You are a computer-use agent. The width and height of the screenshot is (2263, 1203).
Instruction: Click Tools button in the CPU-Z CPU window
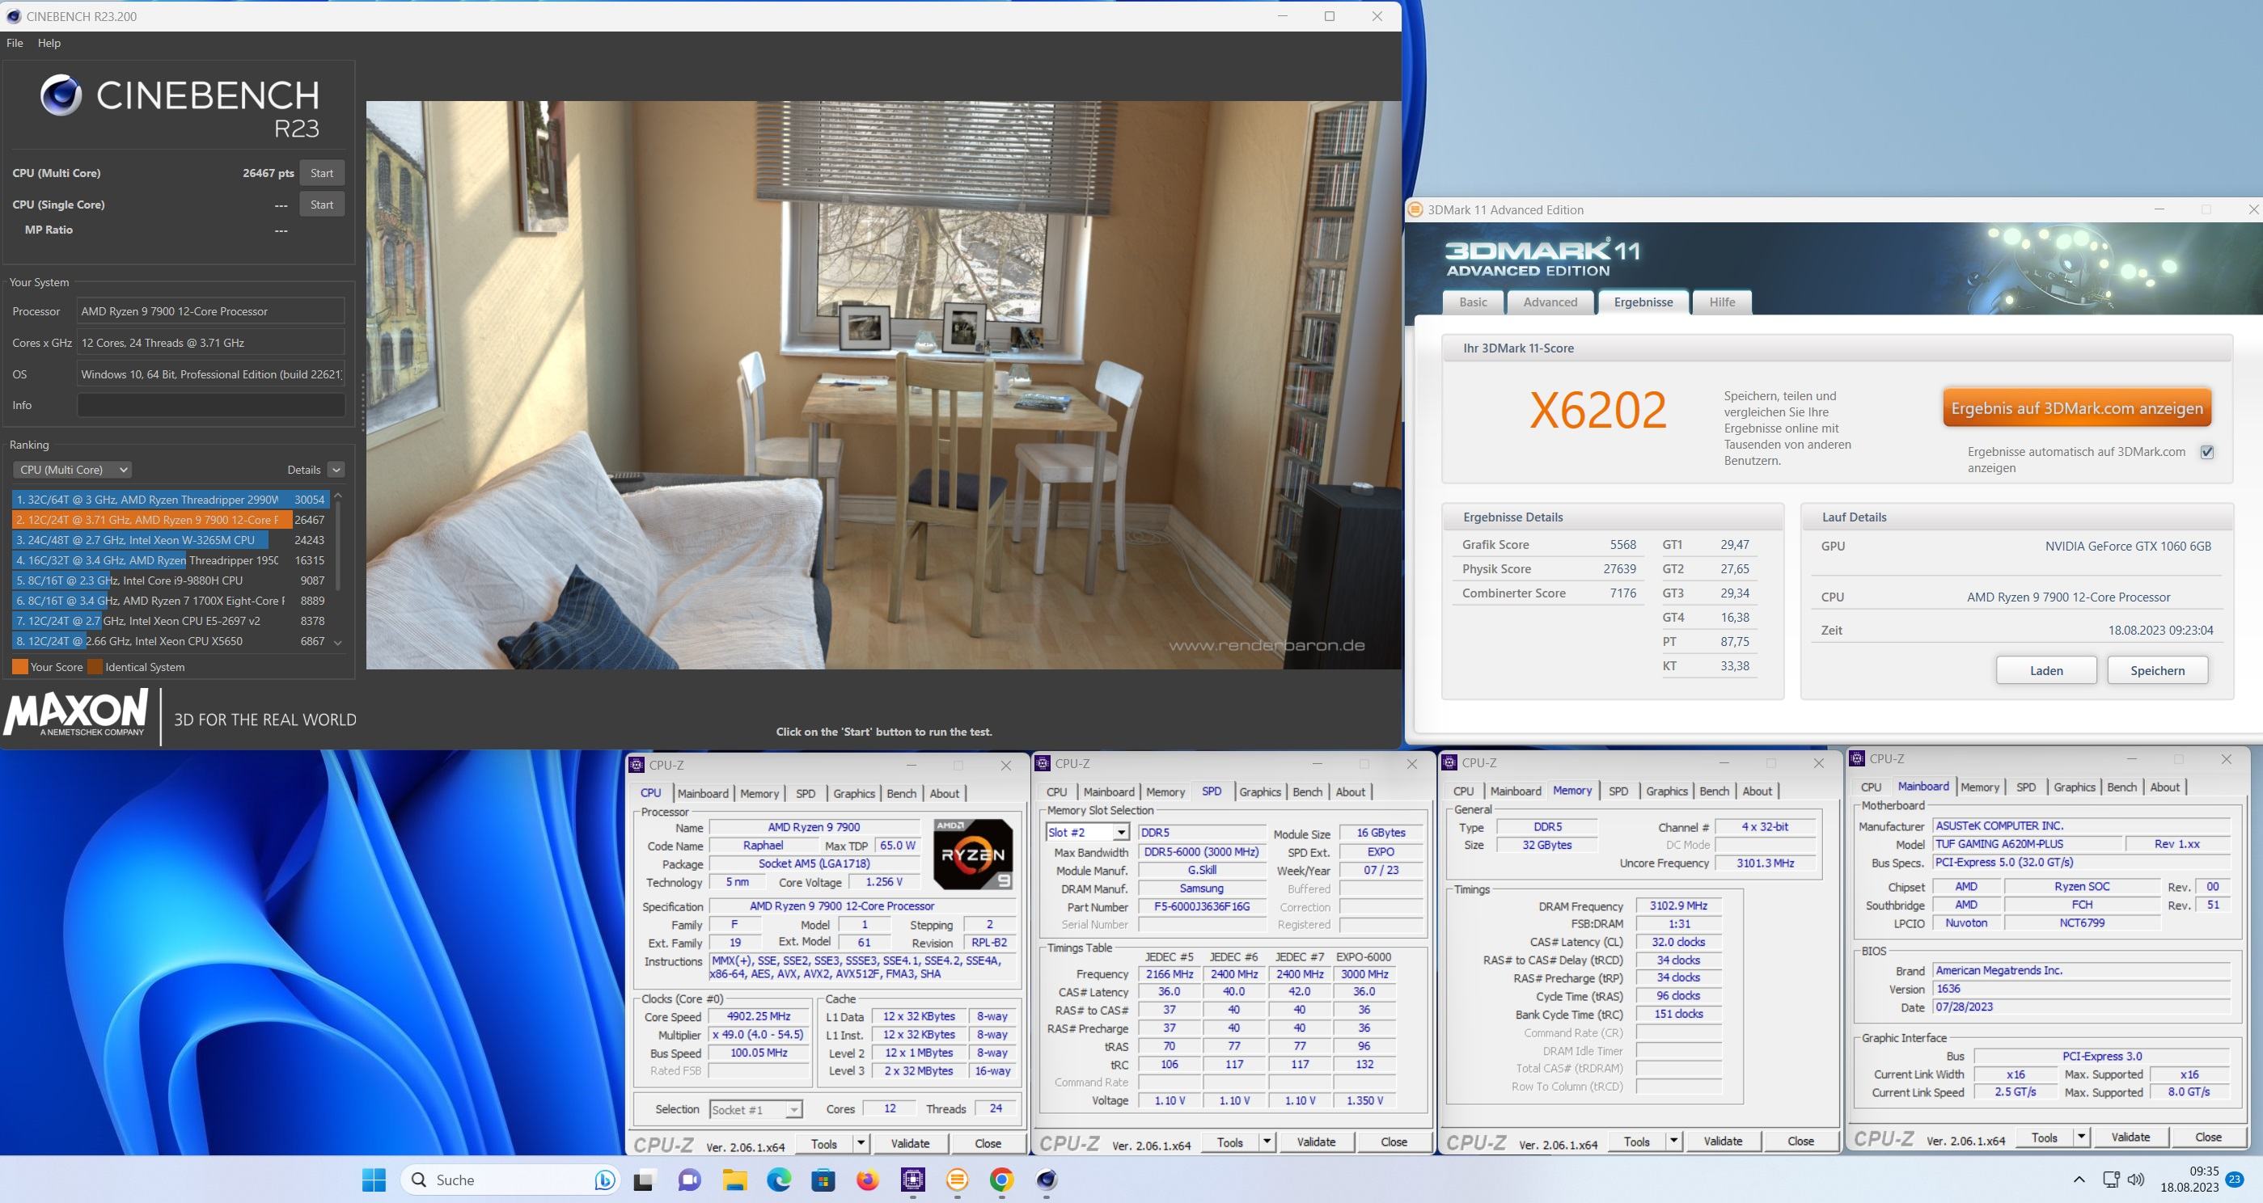click(x=824, y=1143)
